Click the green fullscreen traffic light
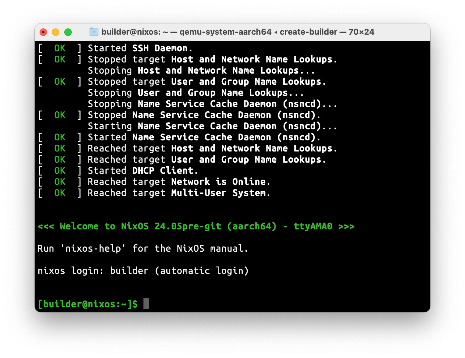 tap(68, 32)
